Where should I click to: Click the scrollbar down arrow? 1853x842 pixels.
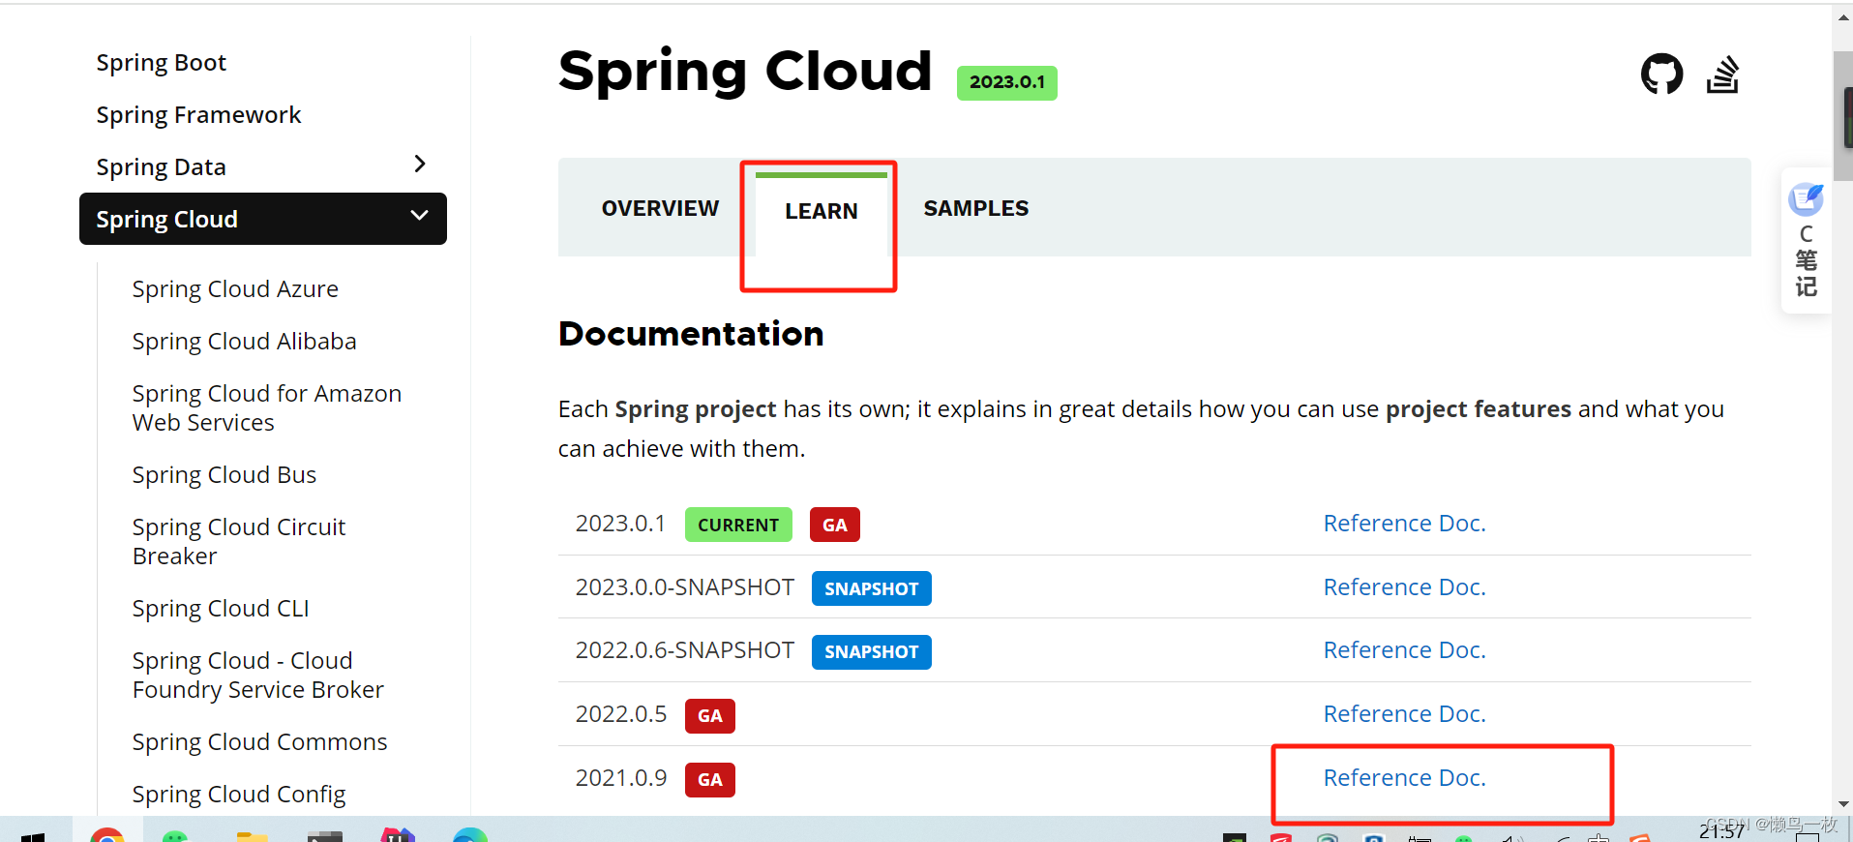1842,804
